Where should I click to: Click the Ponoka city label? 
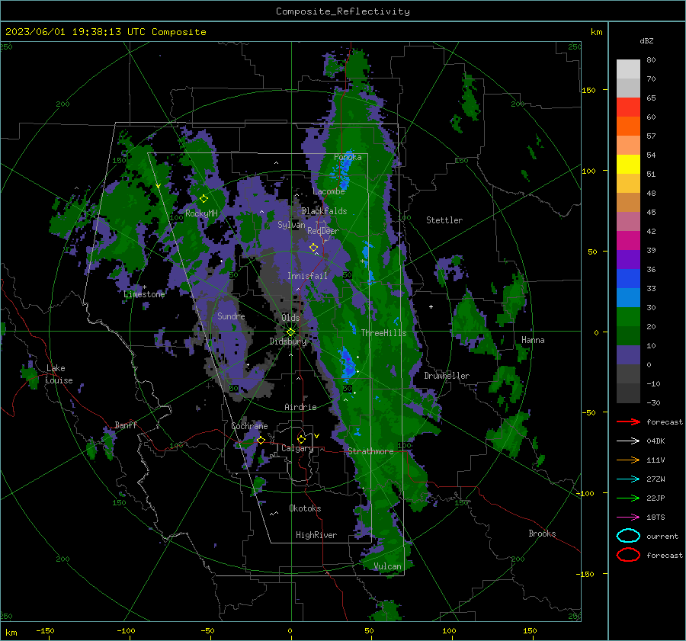point(348,157)
